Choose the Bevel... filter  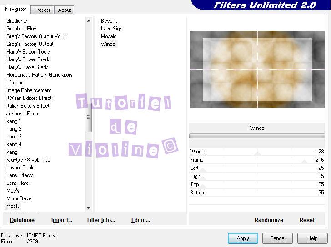[109, 21]
